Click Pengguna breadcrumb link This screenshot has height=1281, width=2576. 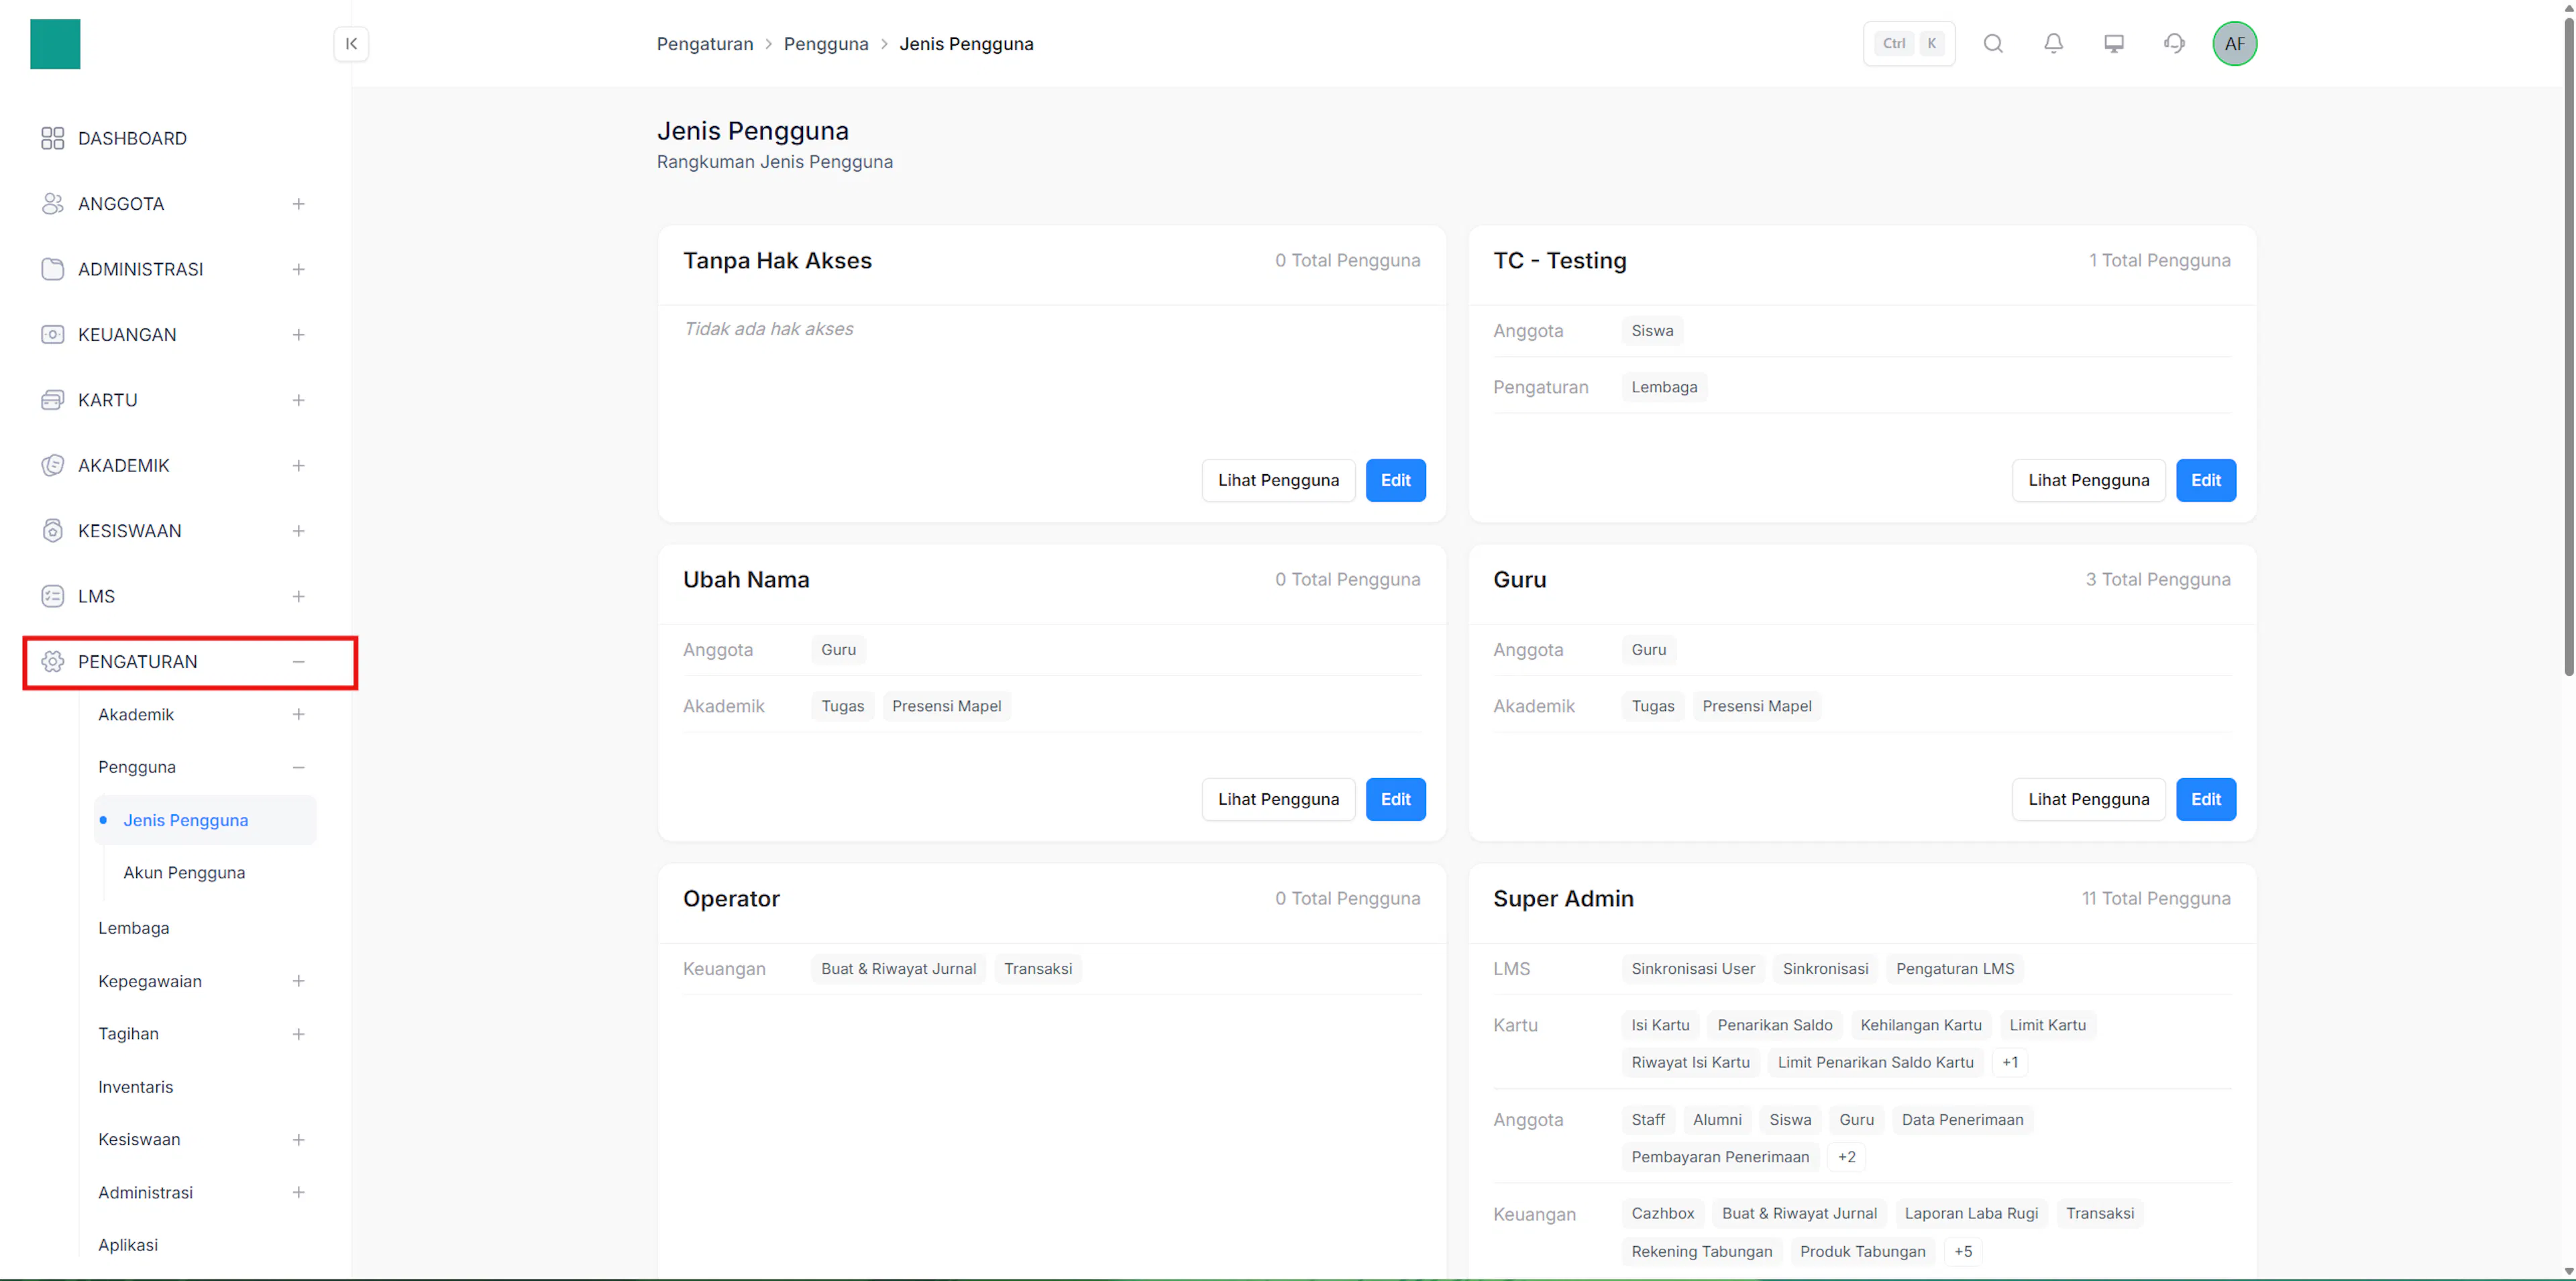826,44
